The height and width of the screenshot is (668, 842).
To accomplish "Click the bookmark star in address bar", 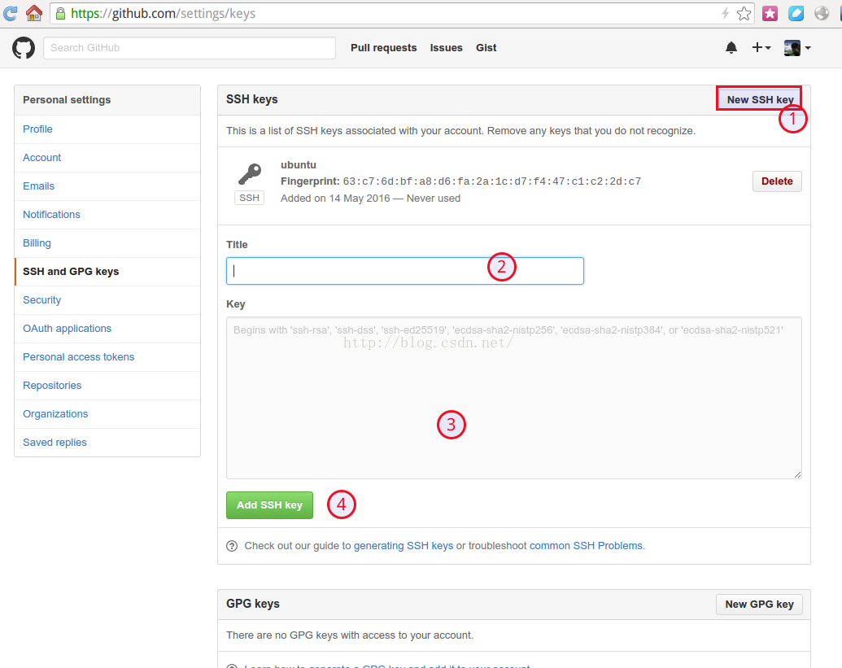I will [744, 13].
